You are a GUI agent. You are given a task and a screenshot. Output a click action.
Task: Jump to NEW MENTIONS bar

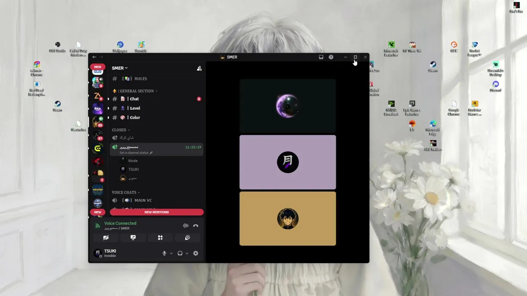pyautogui.click(x=156, y=212)
